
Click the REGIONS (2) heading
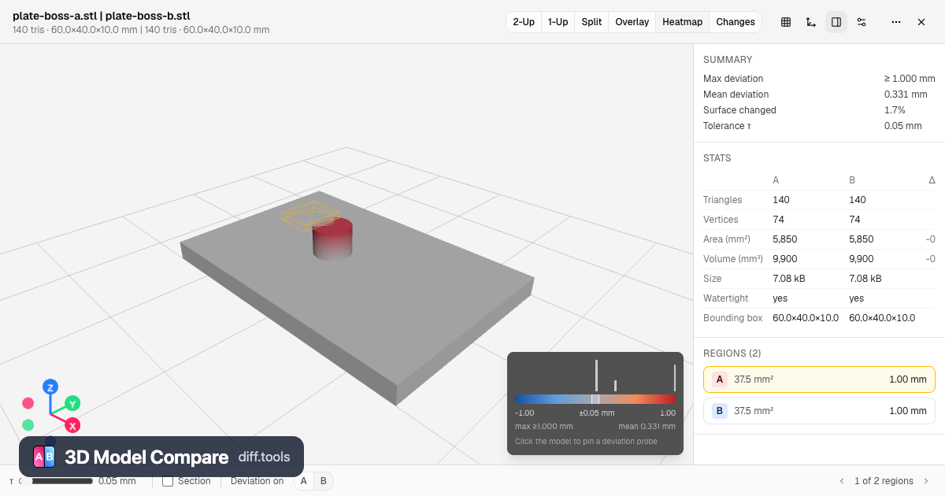(x=732, y=353)
